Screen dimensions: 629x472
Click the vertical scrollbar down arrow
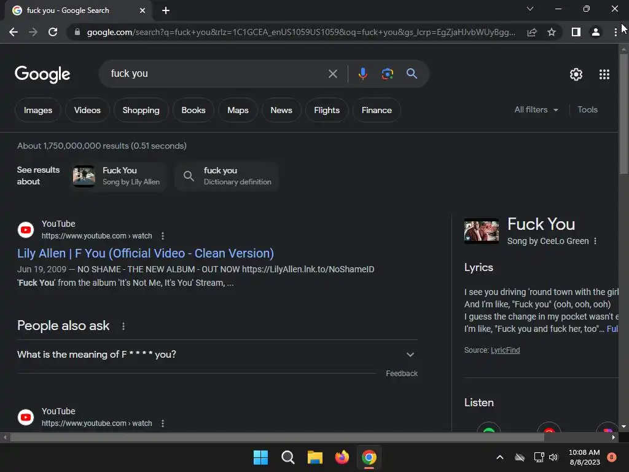(x=623, y=427)
